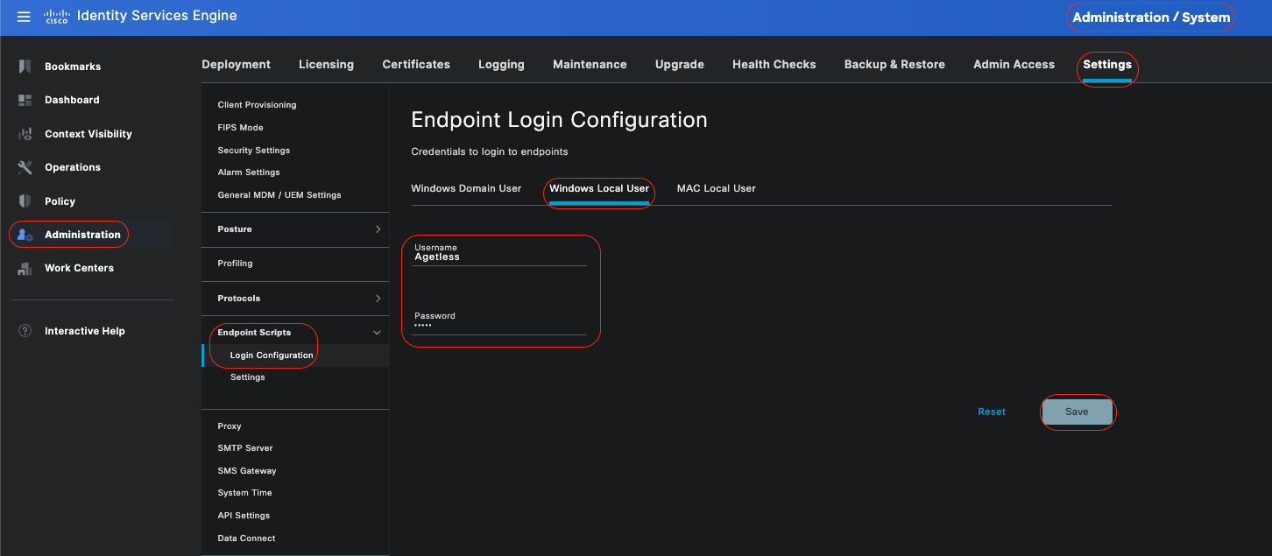Click the Endpoint Login Configuration heading
The width and height of the screenshot is (1272, 556).
559,120
